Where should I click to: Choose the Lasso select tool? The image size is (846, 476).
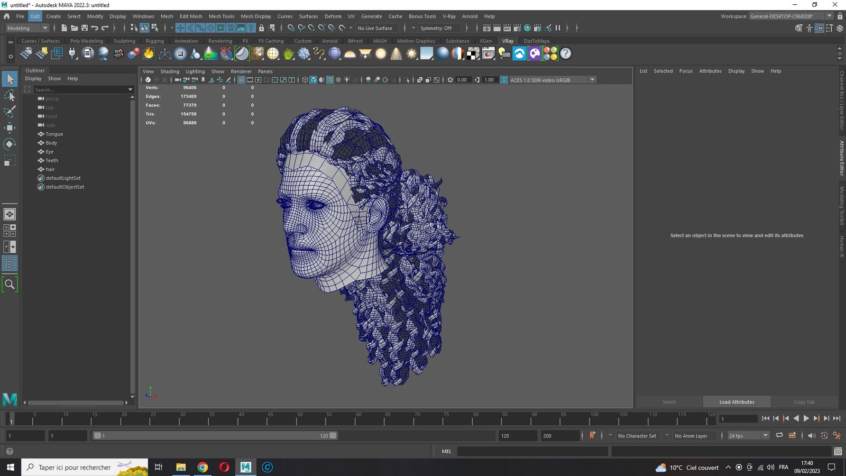[x=10, y=95]
